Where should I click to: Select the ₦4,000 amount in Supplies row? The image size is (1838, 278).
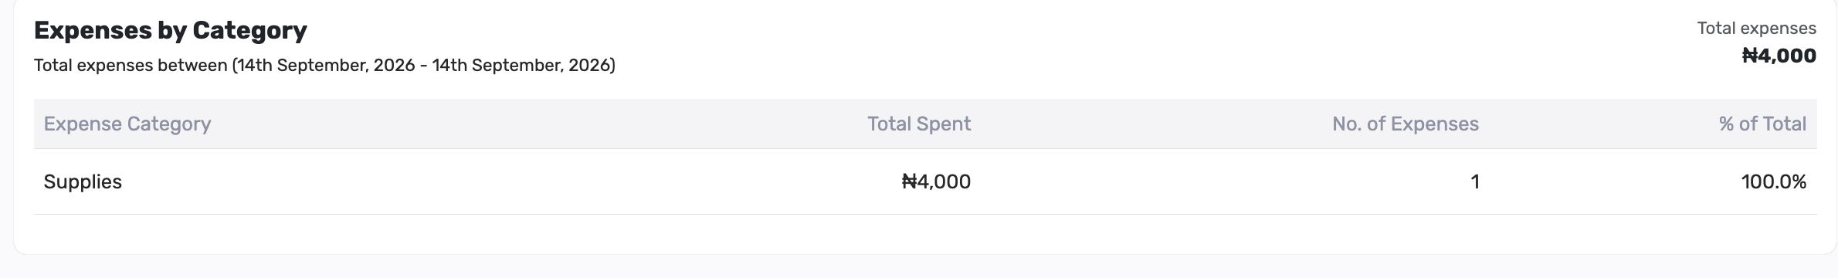pyautogui.click(x=936, y=182)
